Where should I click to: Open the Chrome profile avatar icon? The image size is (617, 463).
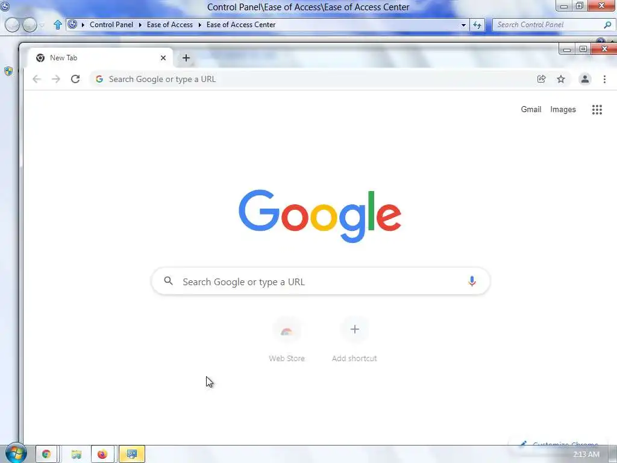click(584, 79)
